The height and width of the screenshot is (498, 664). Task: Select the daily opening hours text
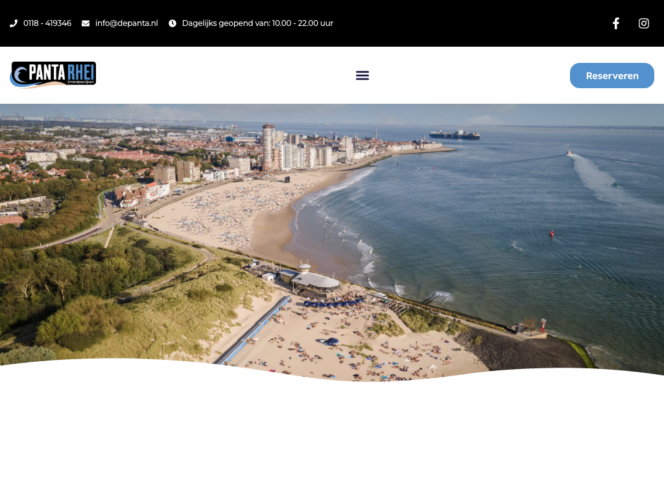(x=257, y=23)
